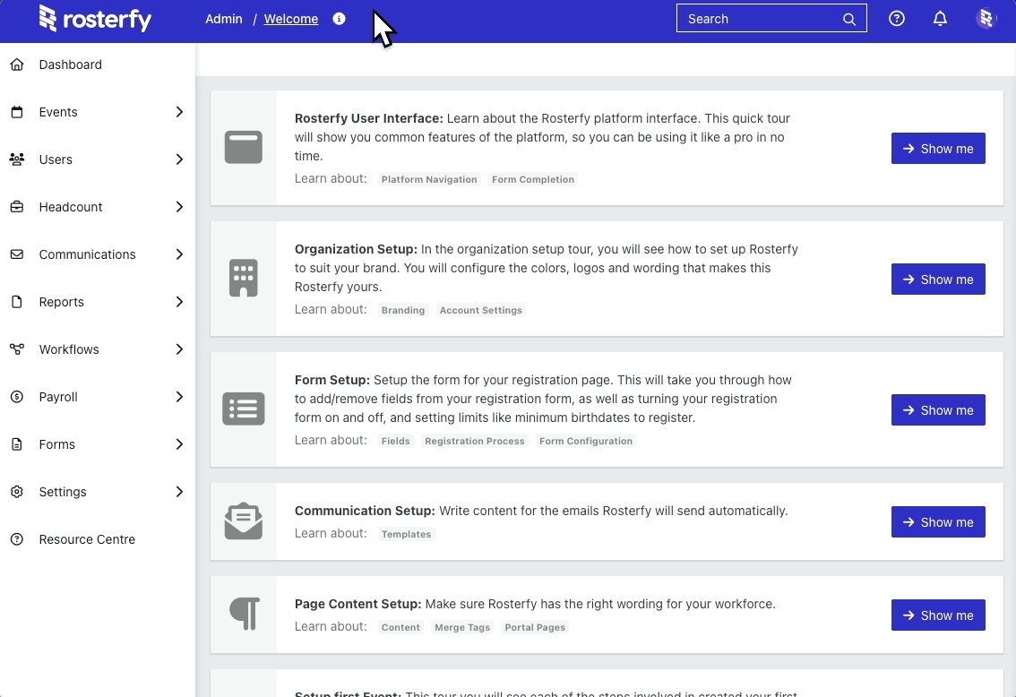Click the Platform Navigation tag
The height and width of the screenshot is (697, 1016).
point(429,179)
